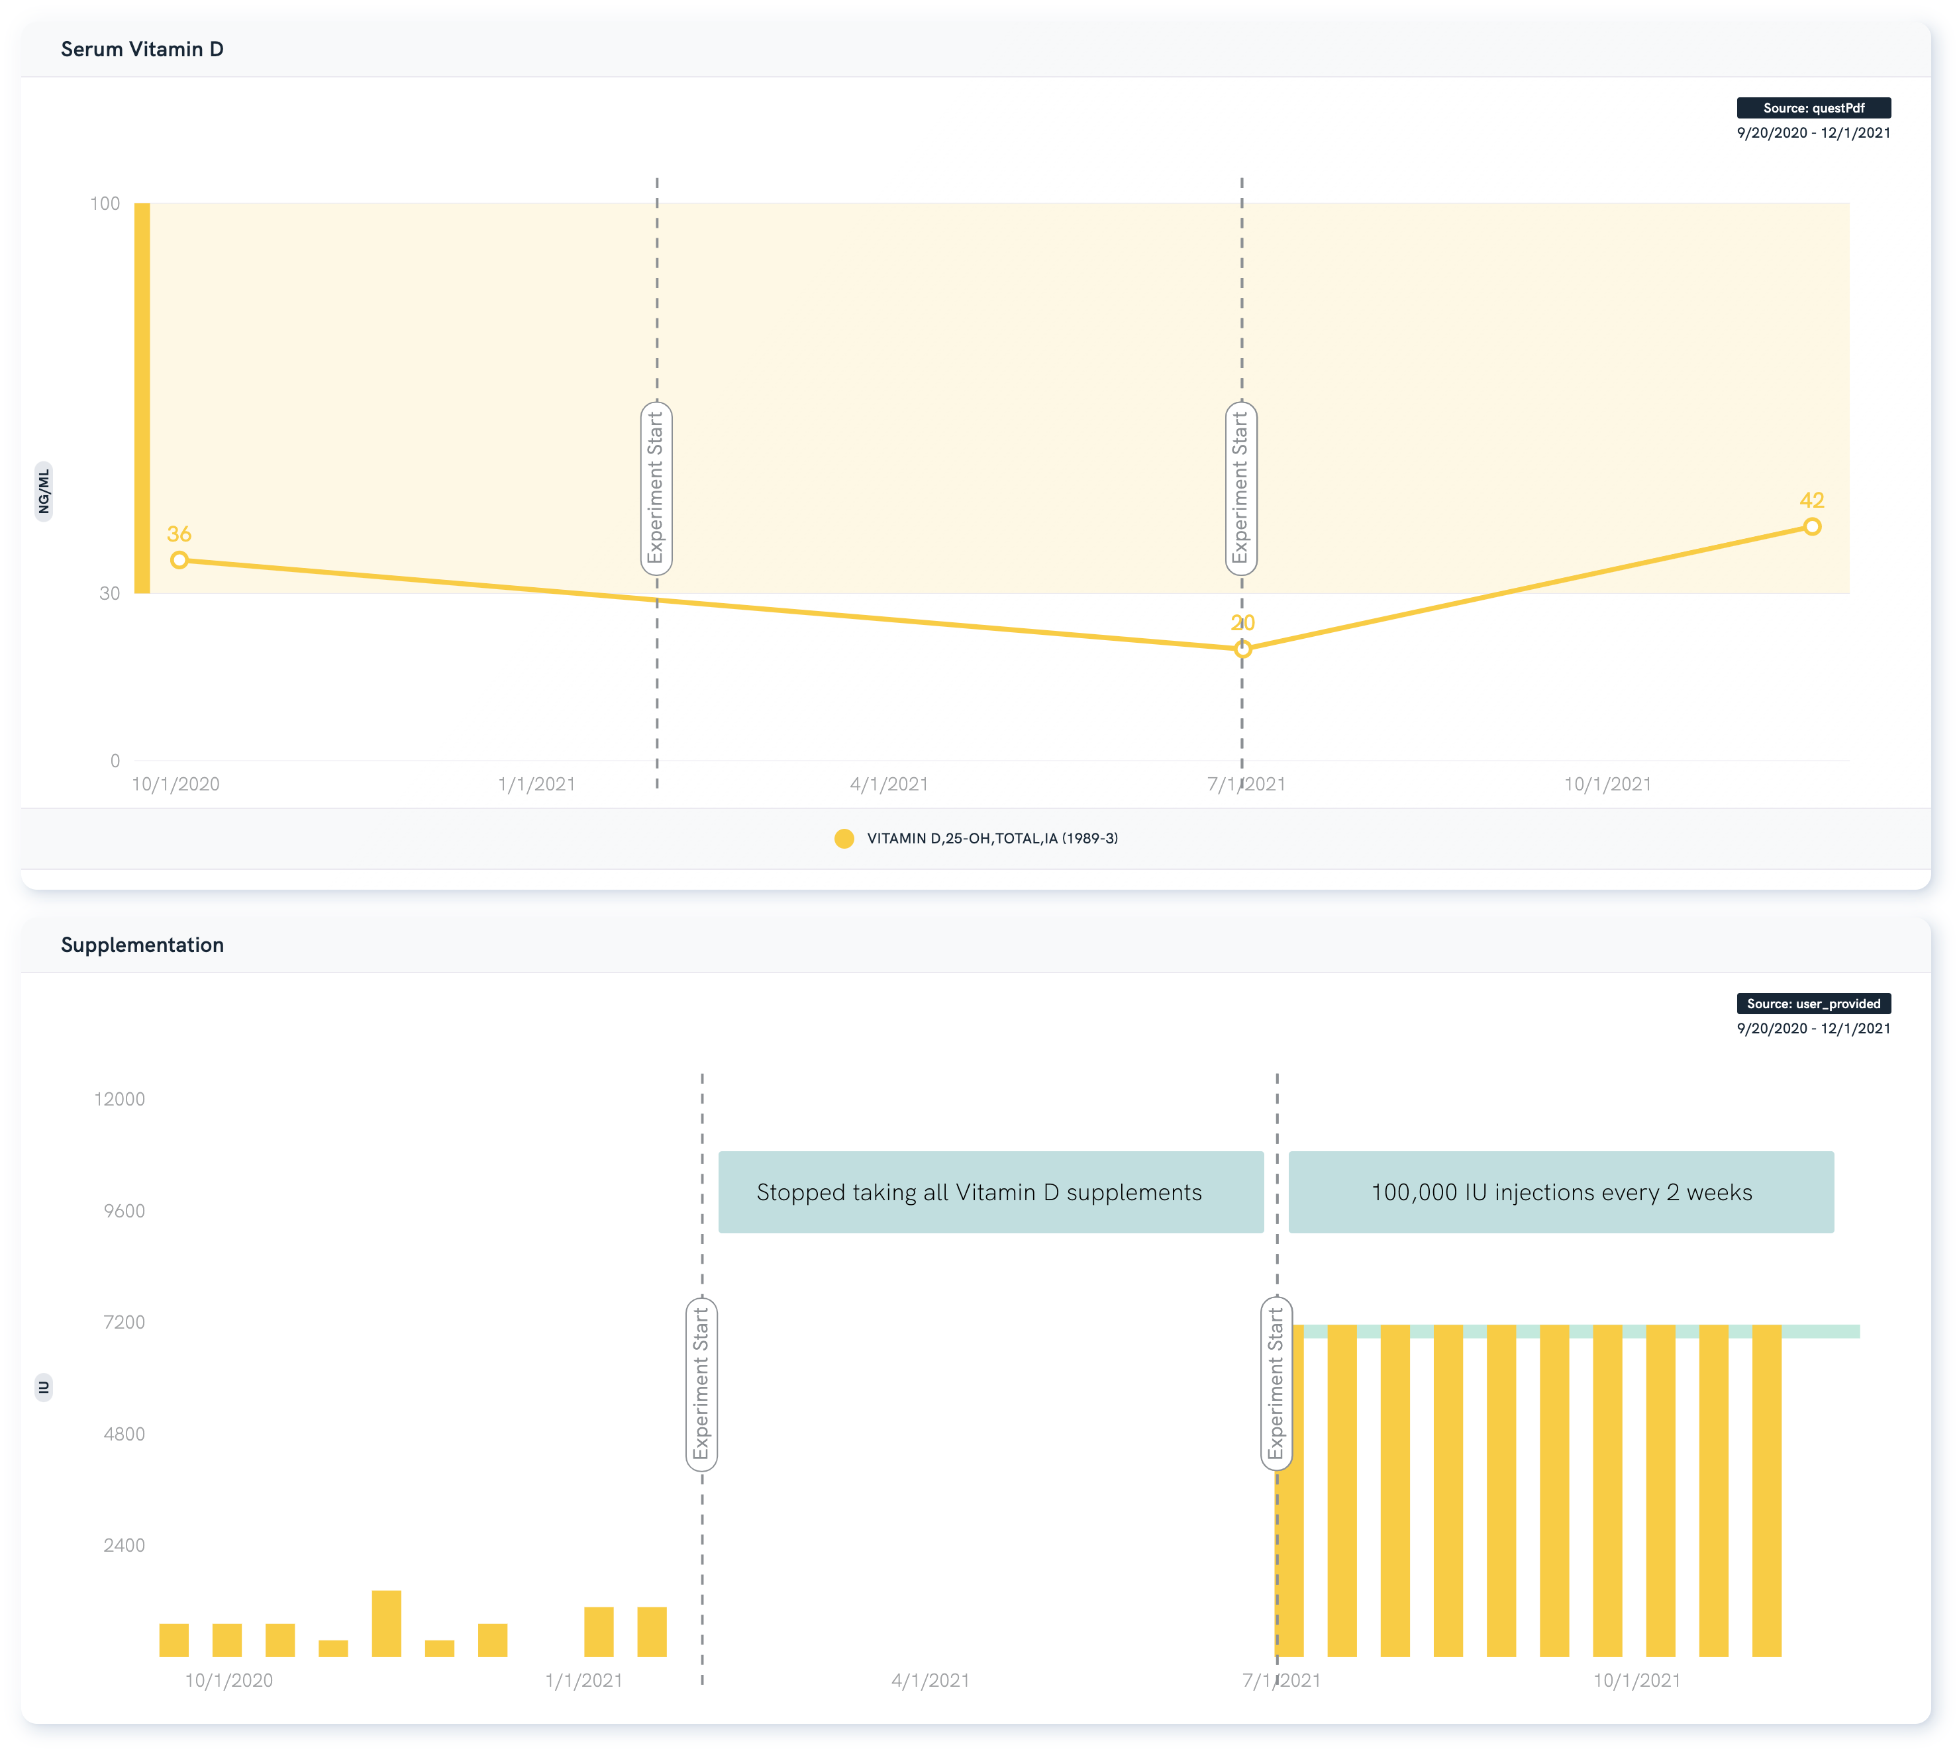The width and height of the screenshot is (1959, 1749).
Task: Click the 20 ng/mL data point
Action: [x=1243, y=649]
